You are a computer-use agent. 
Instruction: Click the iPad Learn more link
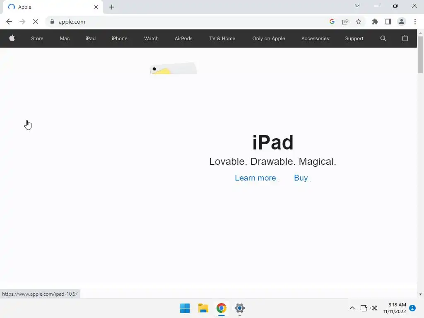click(x=255, y=178)
